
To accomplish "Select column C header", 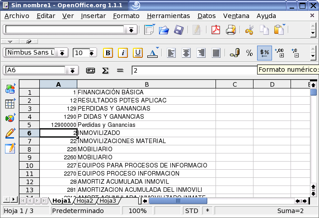I will click(x=235, y=84).
